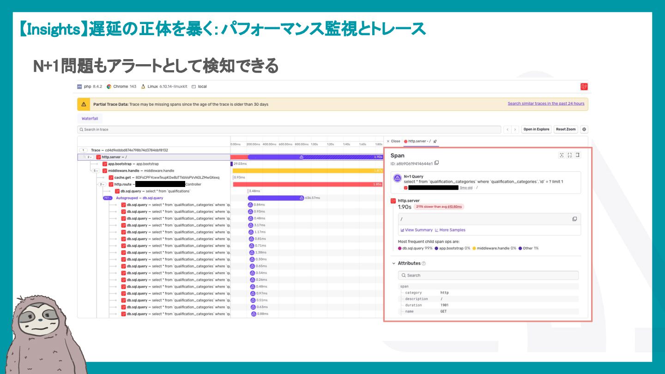The image size is (665, 374).
Task: Go to previous search result arrow
Action: tap(508, 129)
